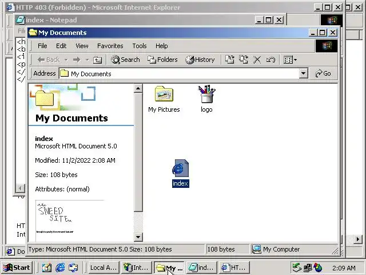This screenshot has width=366, height=275.
Task: Click the Modified date text in info panel
Action: (75, 160)
